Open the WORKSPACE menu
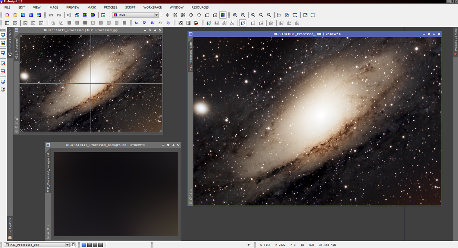This screenshot has width=458, height=248. 152,7
